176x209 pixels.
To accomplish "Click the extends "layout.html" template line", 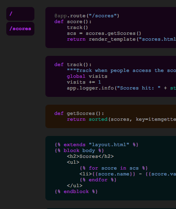I will (97, 145).
